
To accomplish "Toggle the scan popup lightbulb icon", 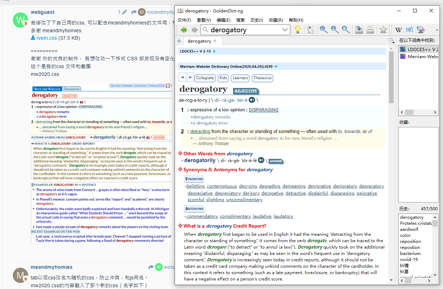I will pos(298,30).
